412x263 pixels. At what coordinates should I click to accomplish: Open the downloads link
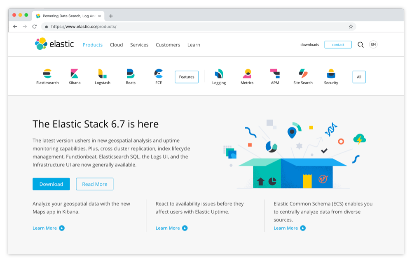(309, 45)
